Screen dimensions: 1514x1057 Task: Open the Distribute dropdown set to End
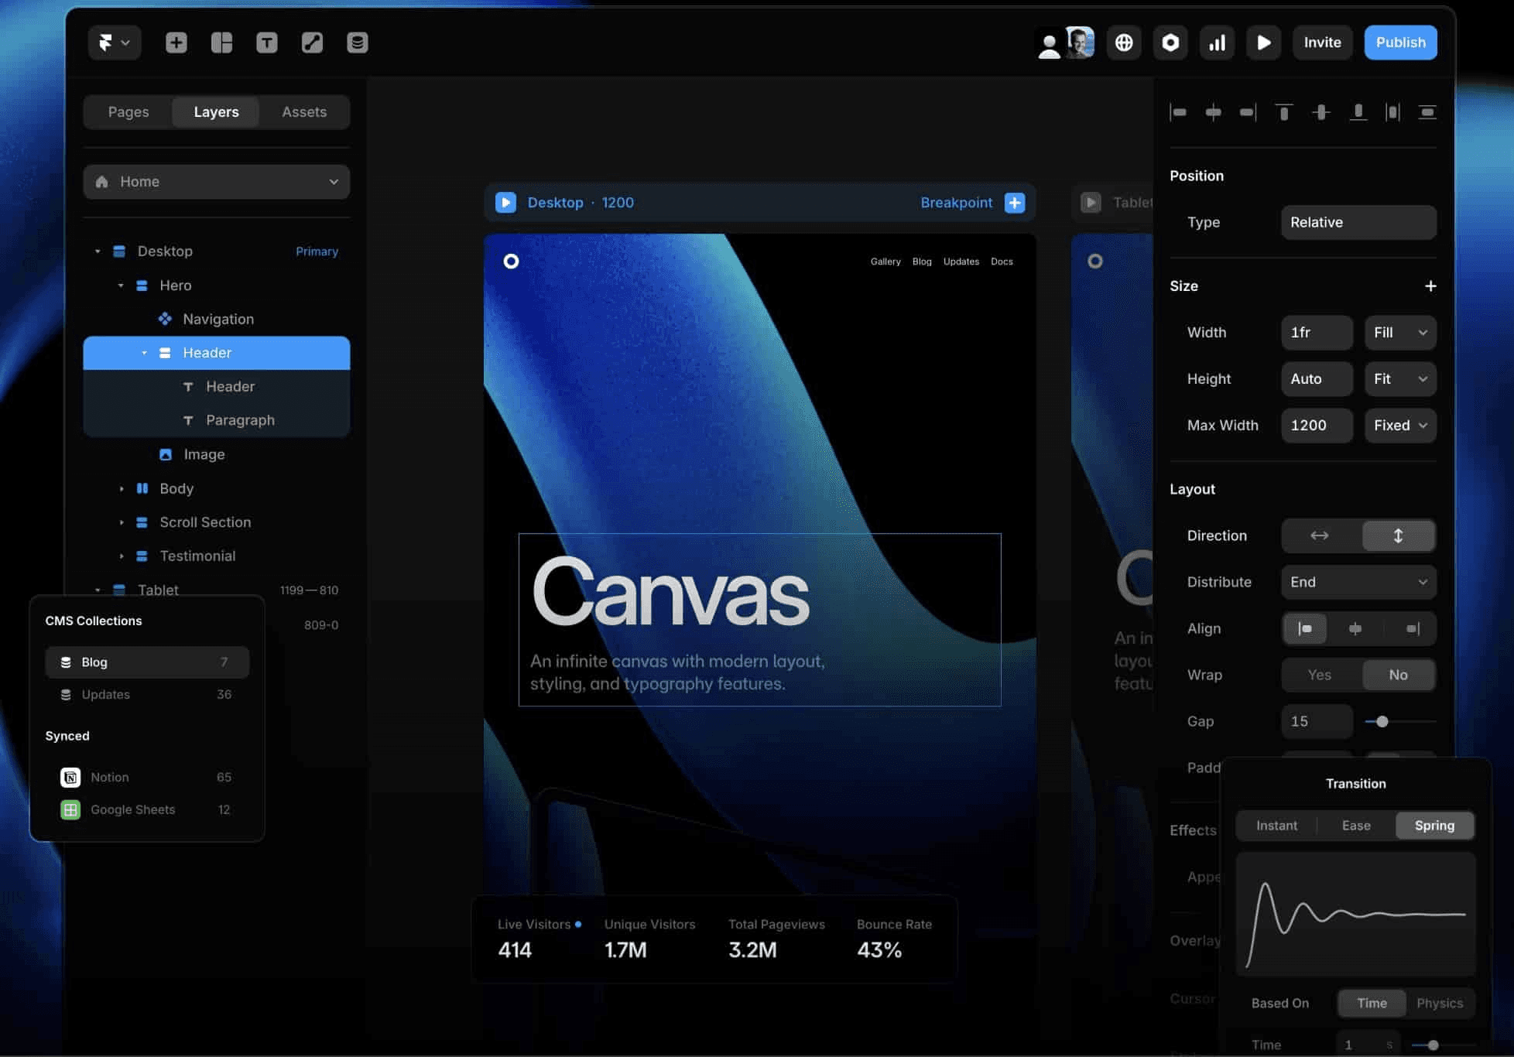(x=1358, y=582)
